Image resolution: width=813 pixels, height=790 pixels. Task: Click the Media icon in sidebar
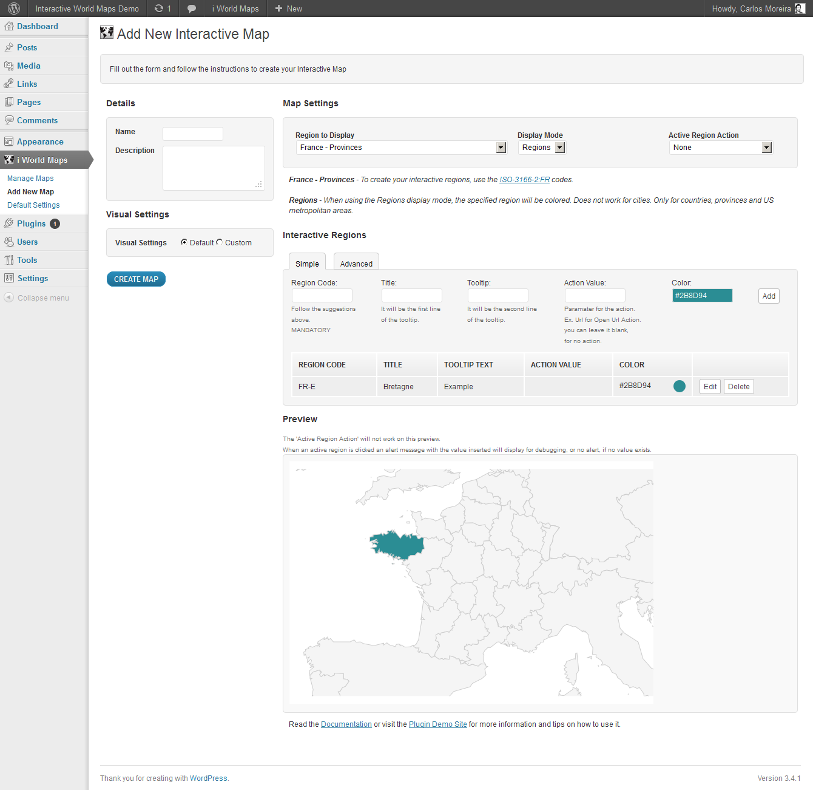tap(8, 66)
